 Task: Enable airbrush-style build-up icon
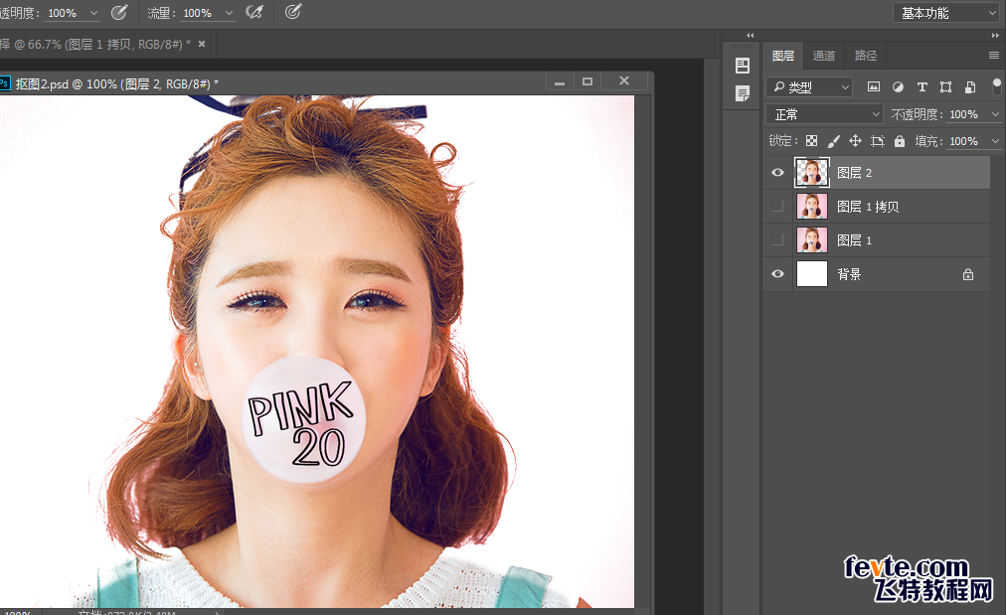(x=254, y=12)
